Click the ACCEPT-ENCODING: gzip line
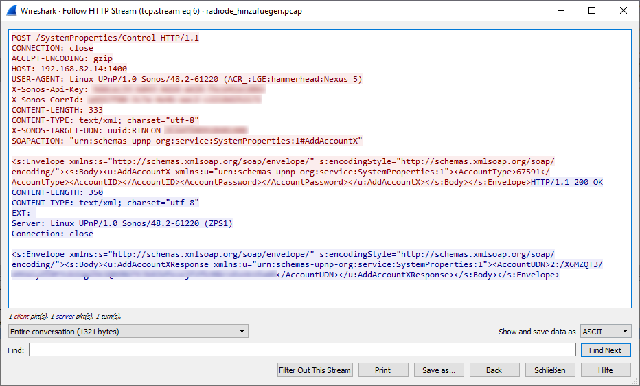 [62, 58]
